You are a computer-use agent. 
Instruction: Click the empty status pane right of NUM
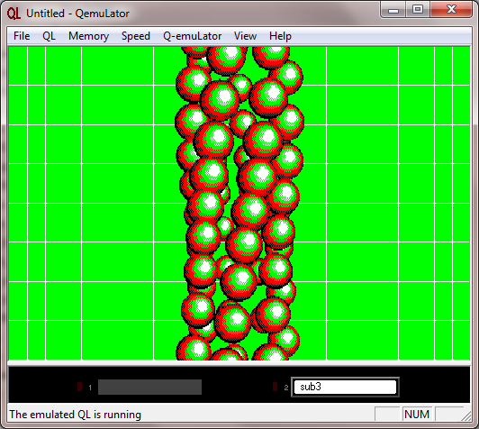click(449, 415)
